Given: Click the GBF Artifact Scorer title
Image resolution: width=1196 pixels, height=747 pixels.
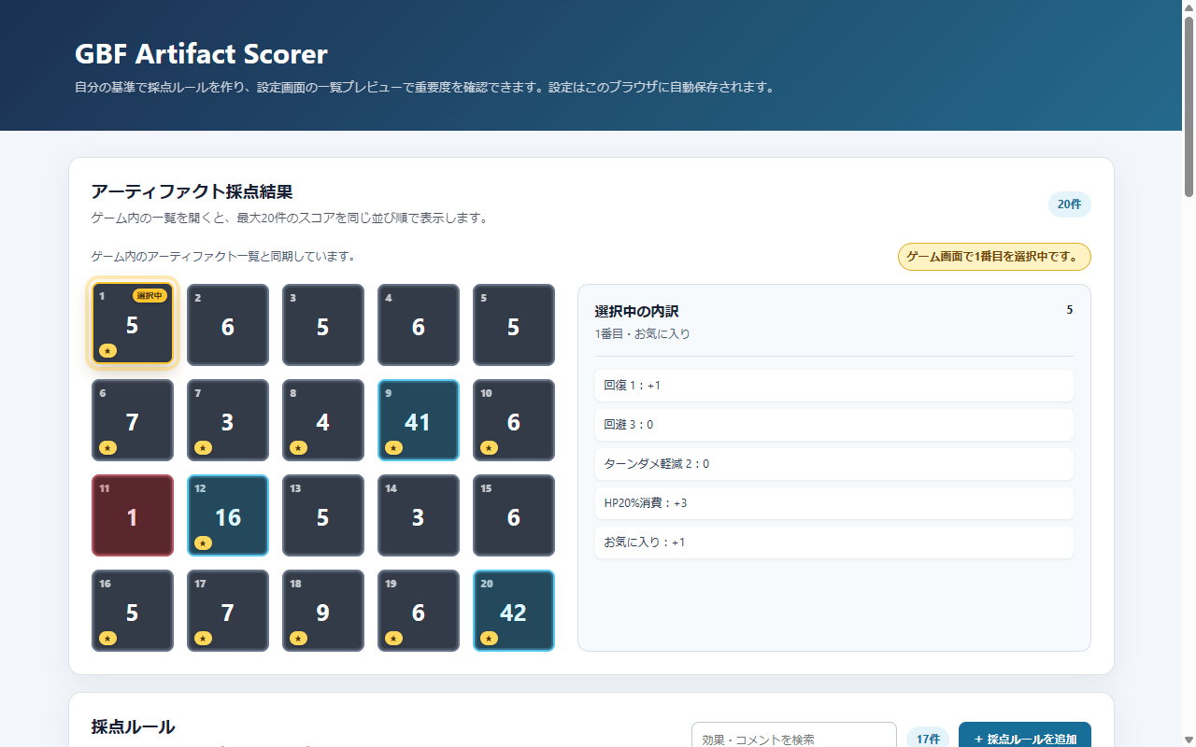Looking at the screenshot, I should click(201, 54).
